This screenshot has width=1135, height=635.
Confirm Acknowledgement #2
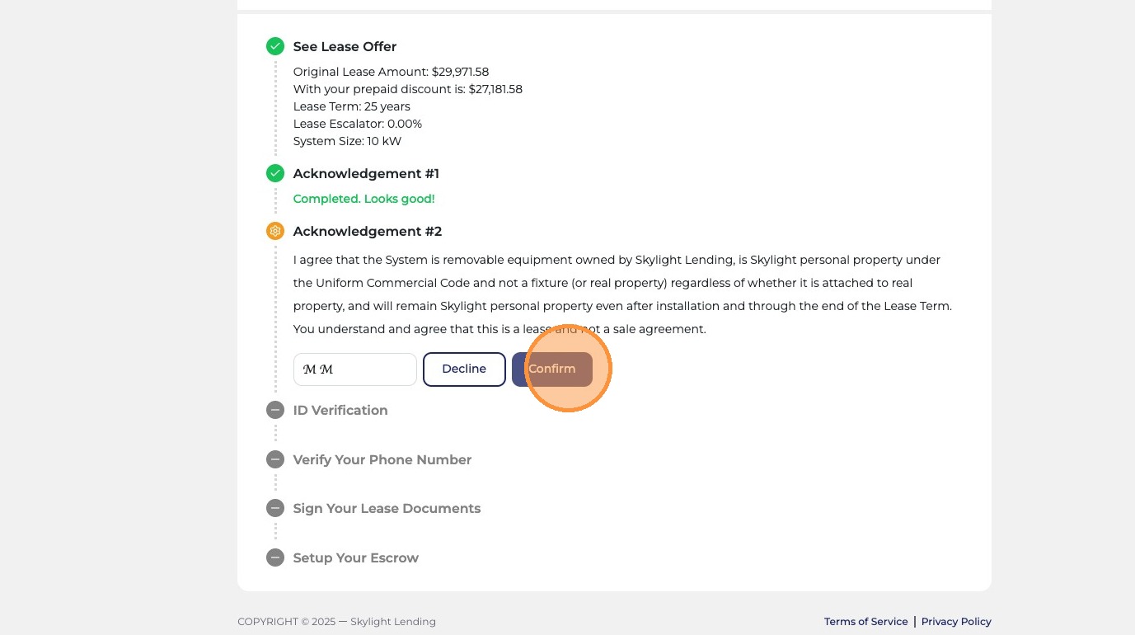[552, 369]
